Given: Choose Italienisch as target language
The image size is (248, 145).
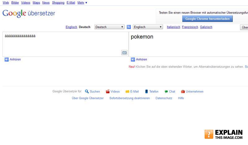Looking at the screenshot, I should coord(174,27).
